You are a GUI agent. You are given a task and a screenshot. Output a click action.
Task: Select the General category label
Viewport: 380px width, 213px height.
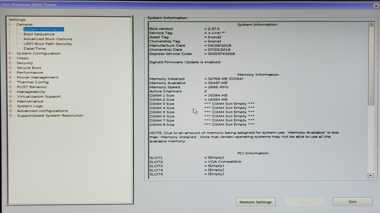pyautogui.click(x=24, y=24)
